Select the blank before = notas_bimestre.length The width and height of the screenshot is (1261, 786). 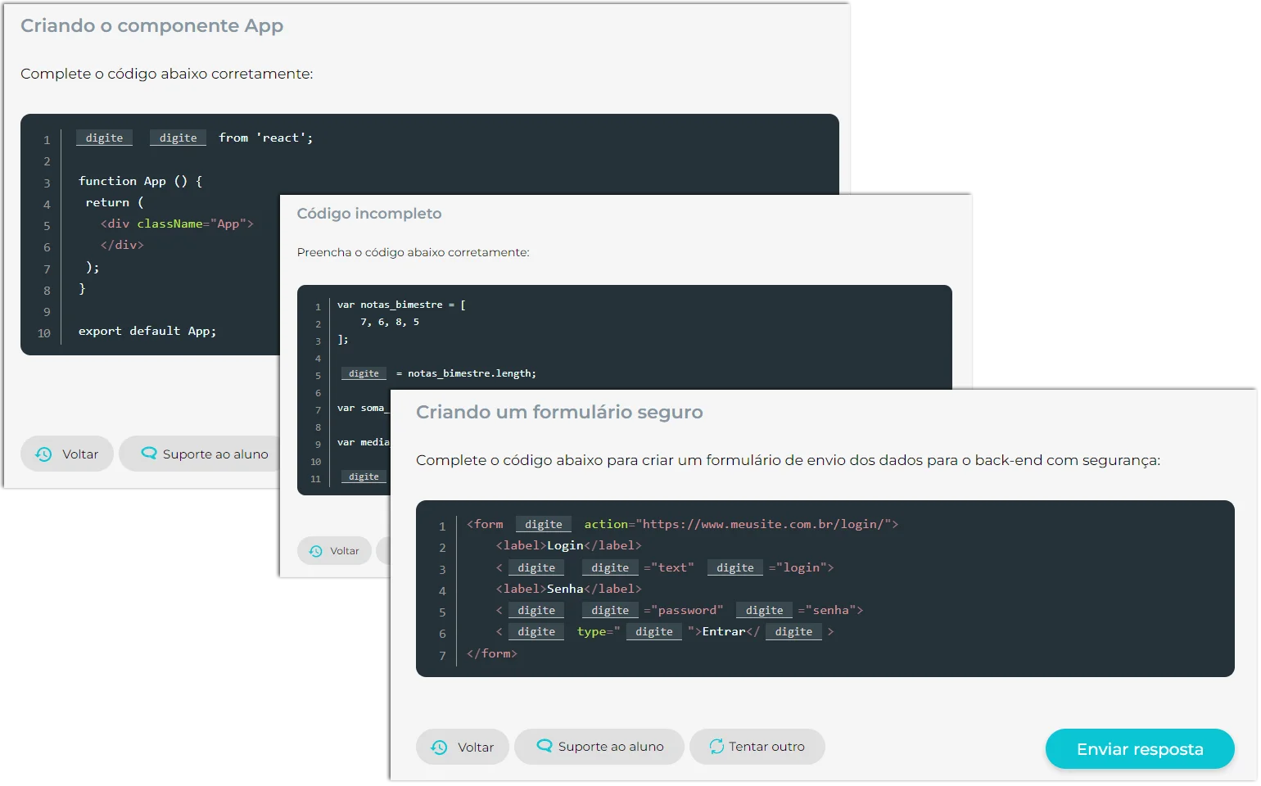364,373
